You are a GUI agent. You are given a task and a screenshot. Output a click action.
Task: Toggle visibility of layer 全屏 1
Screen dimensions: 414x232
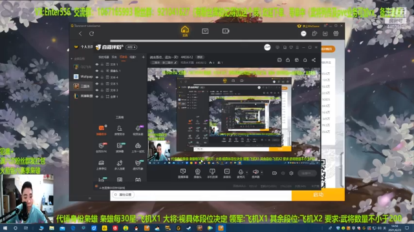tap(97, 97)
